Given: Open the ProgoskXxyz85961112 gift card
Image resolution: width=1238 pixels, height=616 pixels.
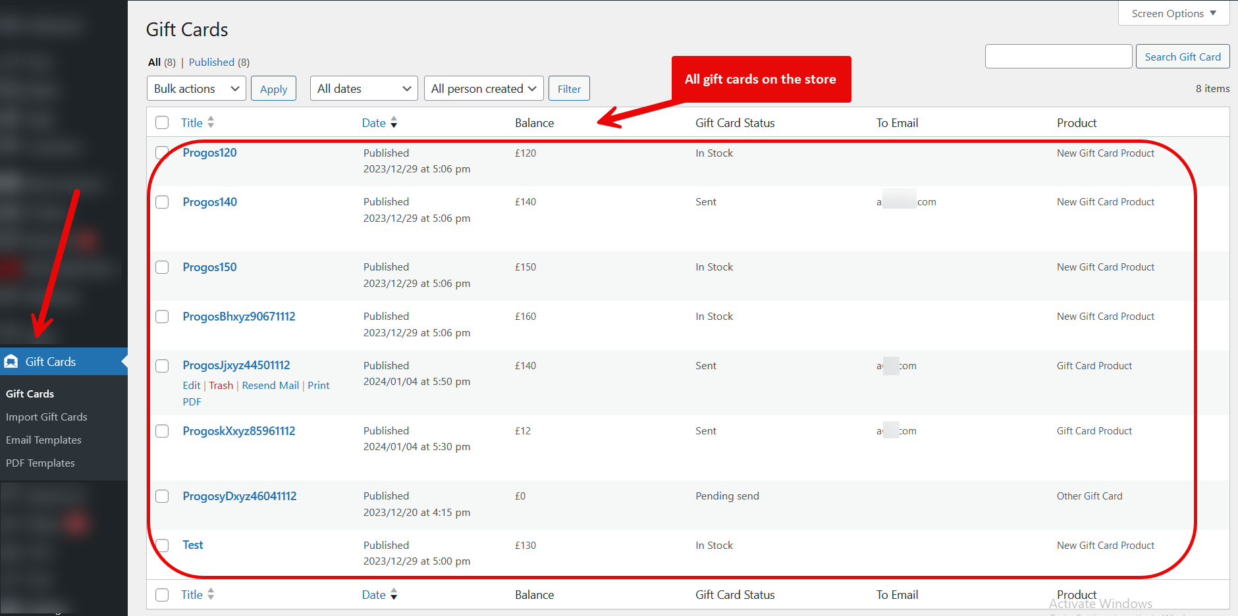Looking at the screenshot, I should 239,431.
